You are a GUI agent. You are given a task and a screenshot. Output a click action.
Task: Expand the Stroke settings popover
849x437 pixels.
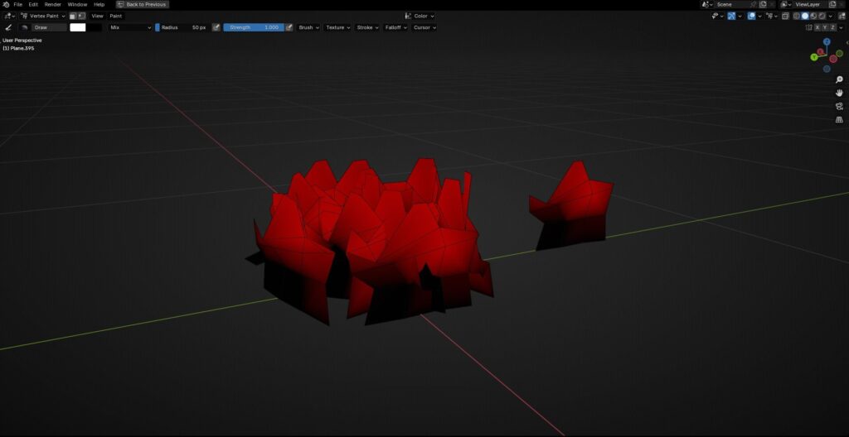tap(367, 27)
